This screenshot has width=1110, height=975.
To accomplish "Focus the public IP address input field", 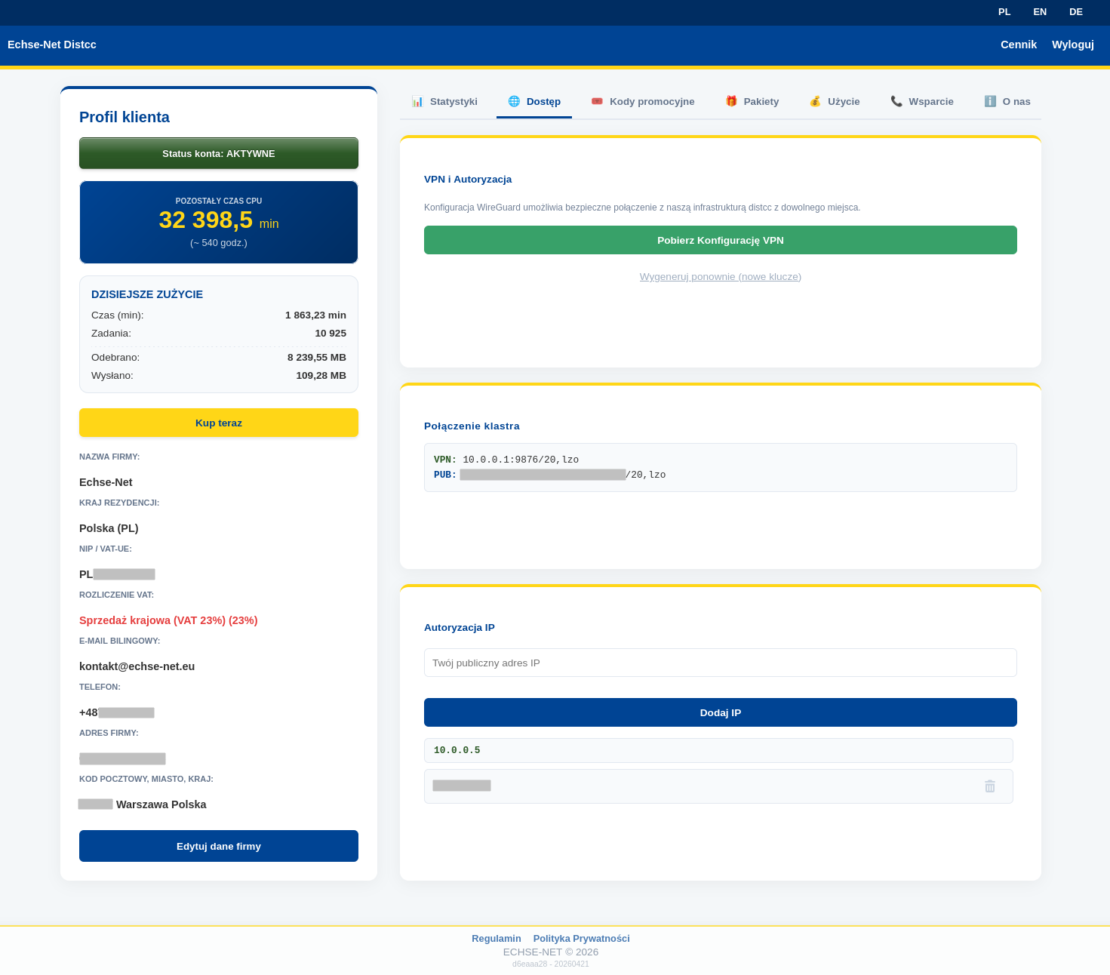I will coord(720,663).
